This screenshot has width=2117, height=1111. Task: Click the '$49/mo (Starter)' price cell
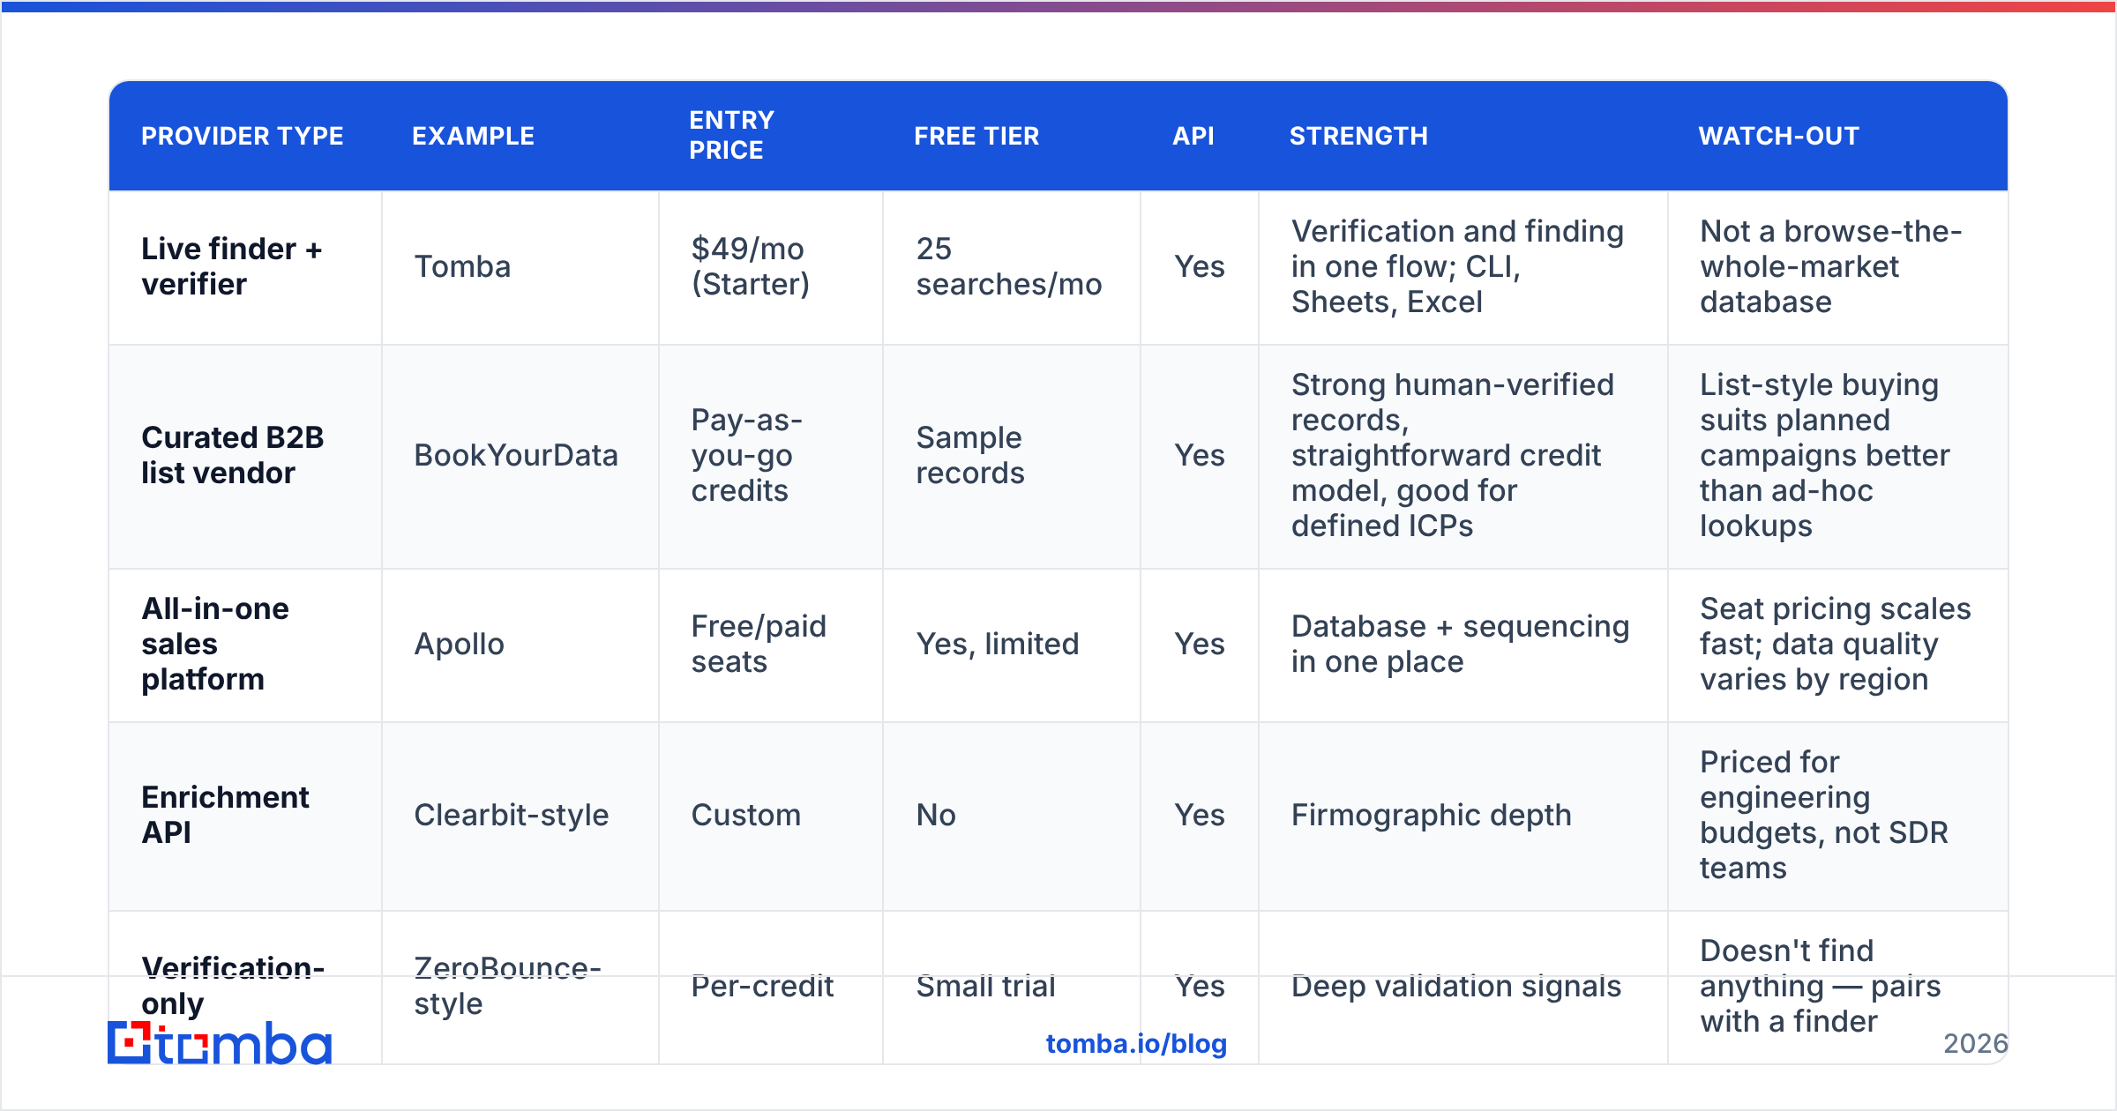click(771, 267)
